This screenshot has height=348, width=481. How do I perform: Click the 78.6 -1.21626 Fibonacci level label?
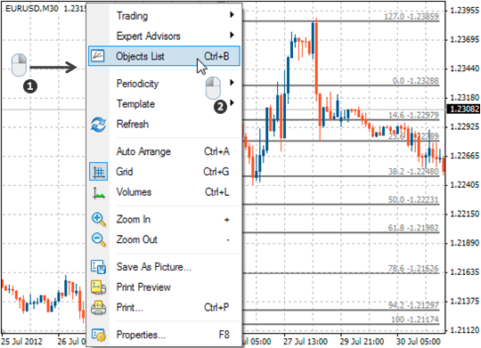tap(414, 268)
